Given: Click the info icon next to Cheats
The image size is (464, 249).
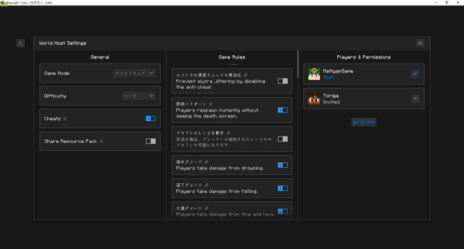Looking at the screenshot, I should point(65,119).
